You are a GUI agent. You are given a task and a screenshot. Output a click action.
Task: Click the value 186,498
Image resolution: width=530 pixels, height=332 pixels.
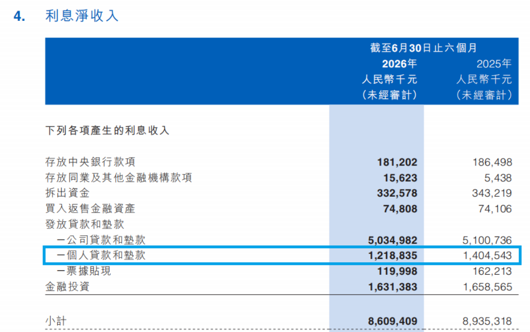point(492,162)
